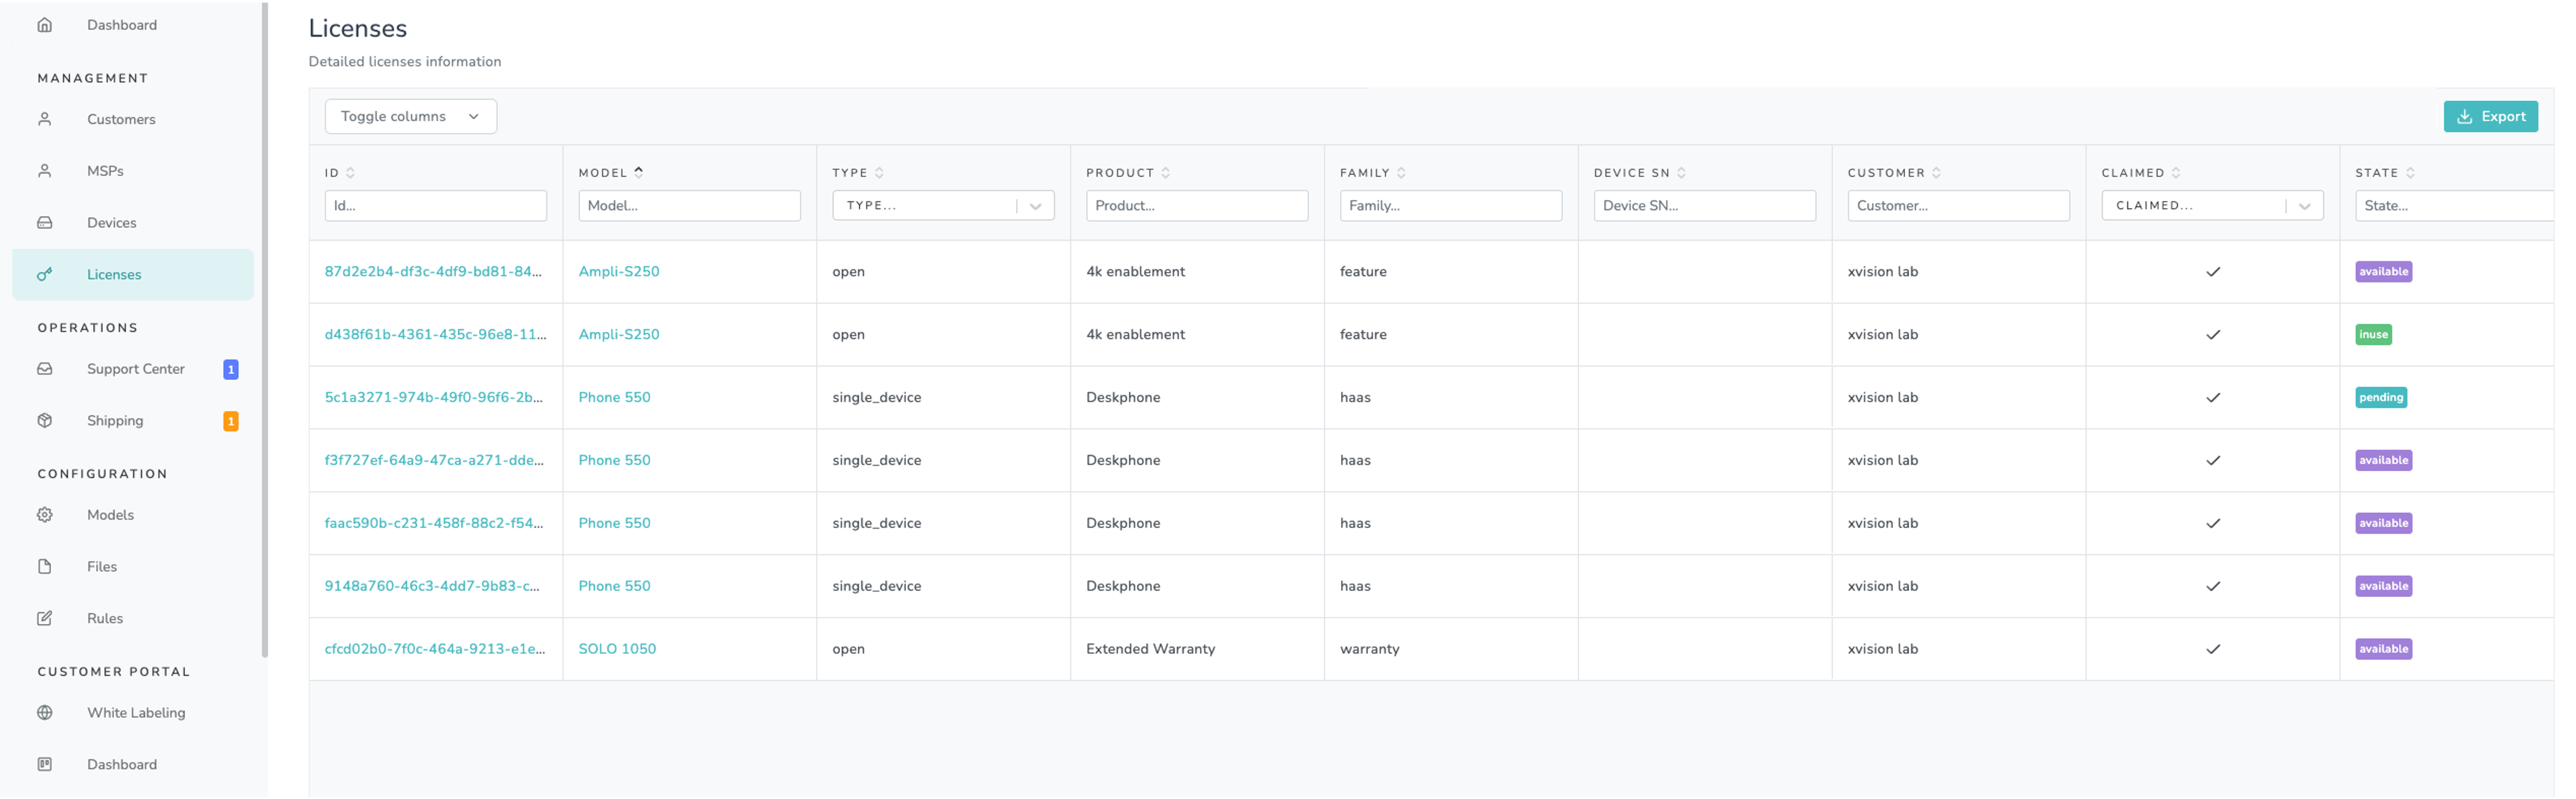Go to Customers in sidebar
This screenshot has width=2576, height=799.
pyautogui.click(x=121, y=119)
